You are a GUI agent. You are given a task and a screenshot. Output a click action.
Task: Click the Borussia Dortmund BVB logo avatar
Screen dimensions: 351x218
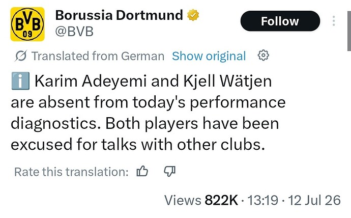27,24
